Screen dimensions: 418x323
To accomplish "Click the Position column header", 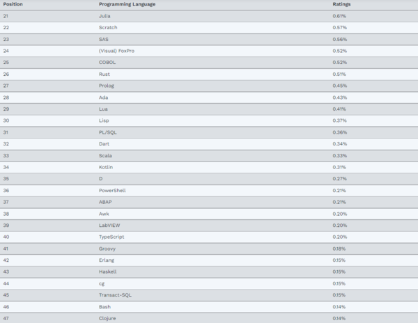I will [x=14, y=4].
